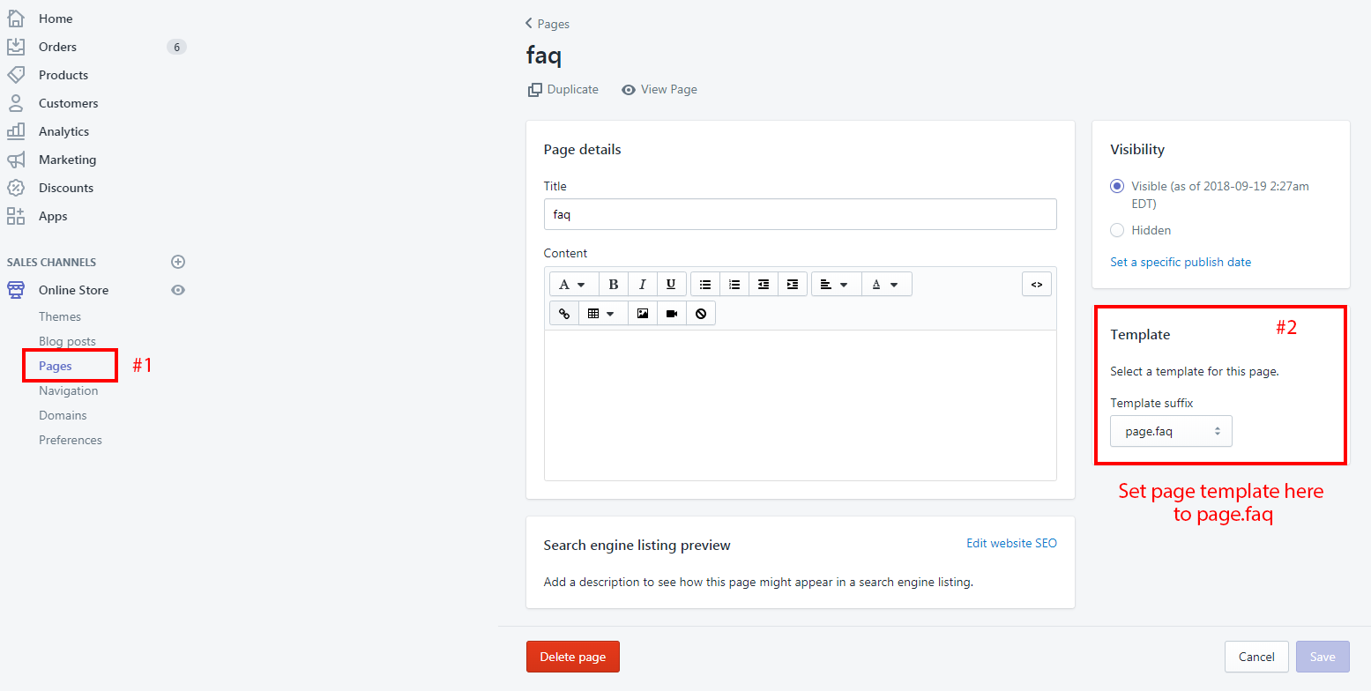Viewport: 1371px width, 691px height.
Task: Select the Hidden visibility option
Action: coord(1117,230)
